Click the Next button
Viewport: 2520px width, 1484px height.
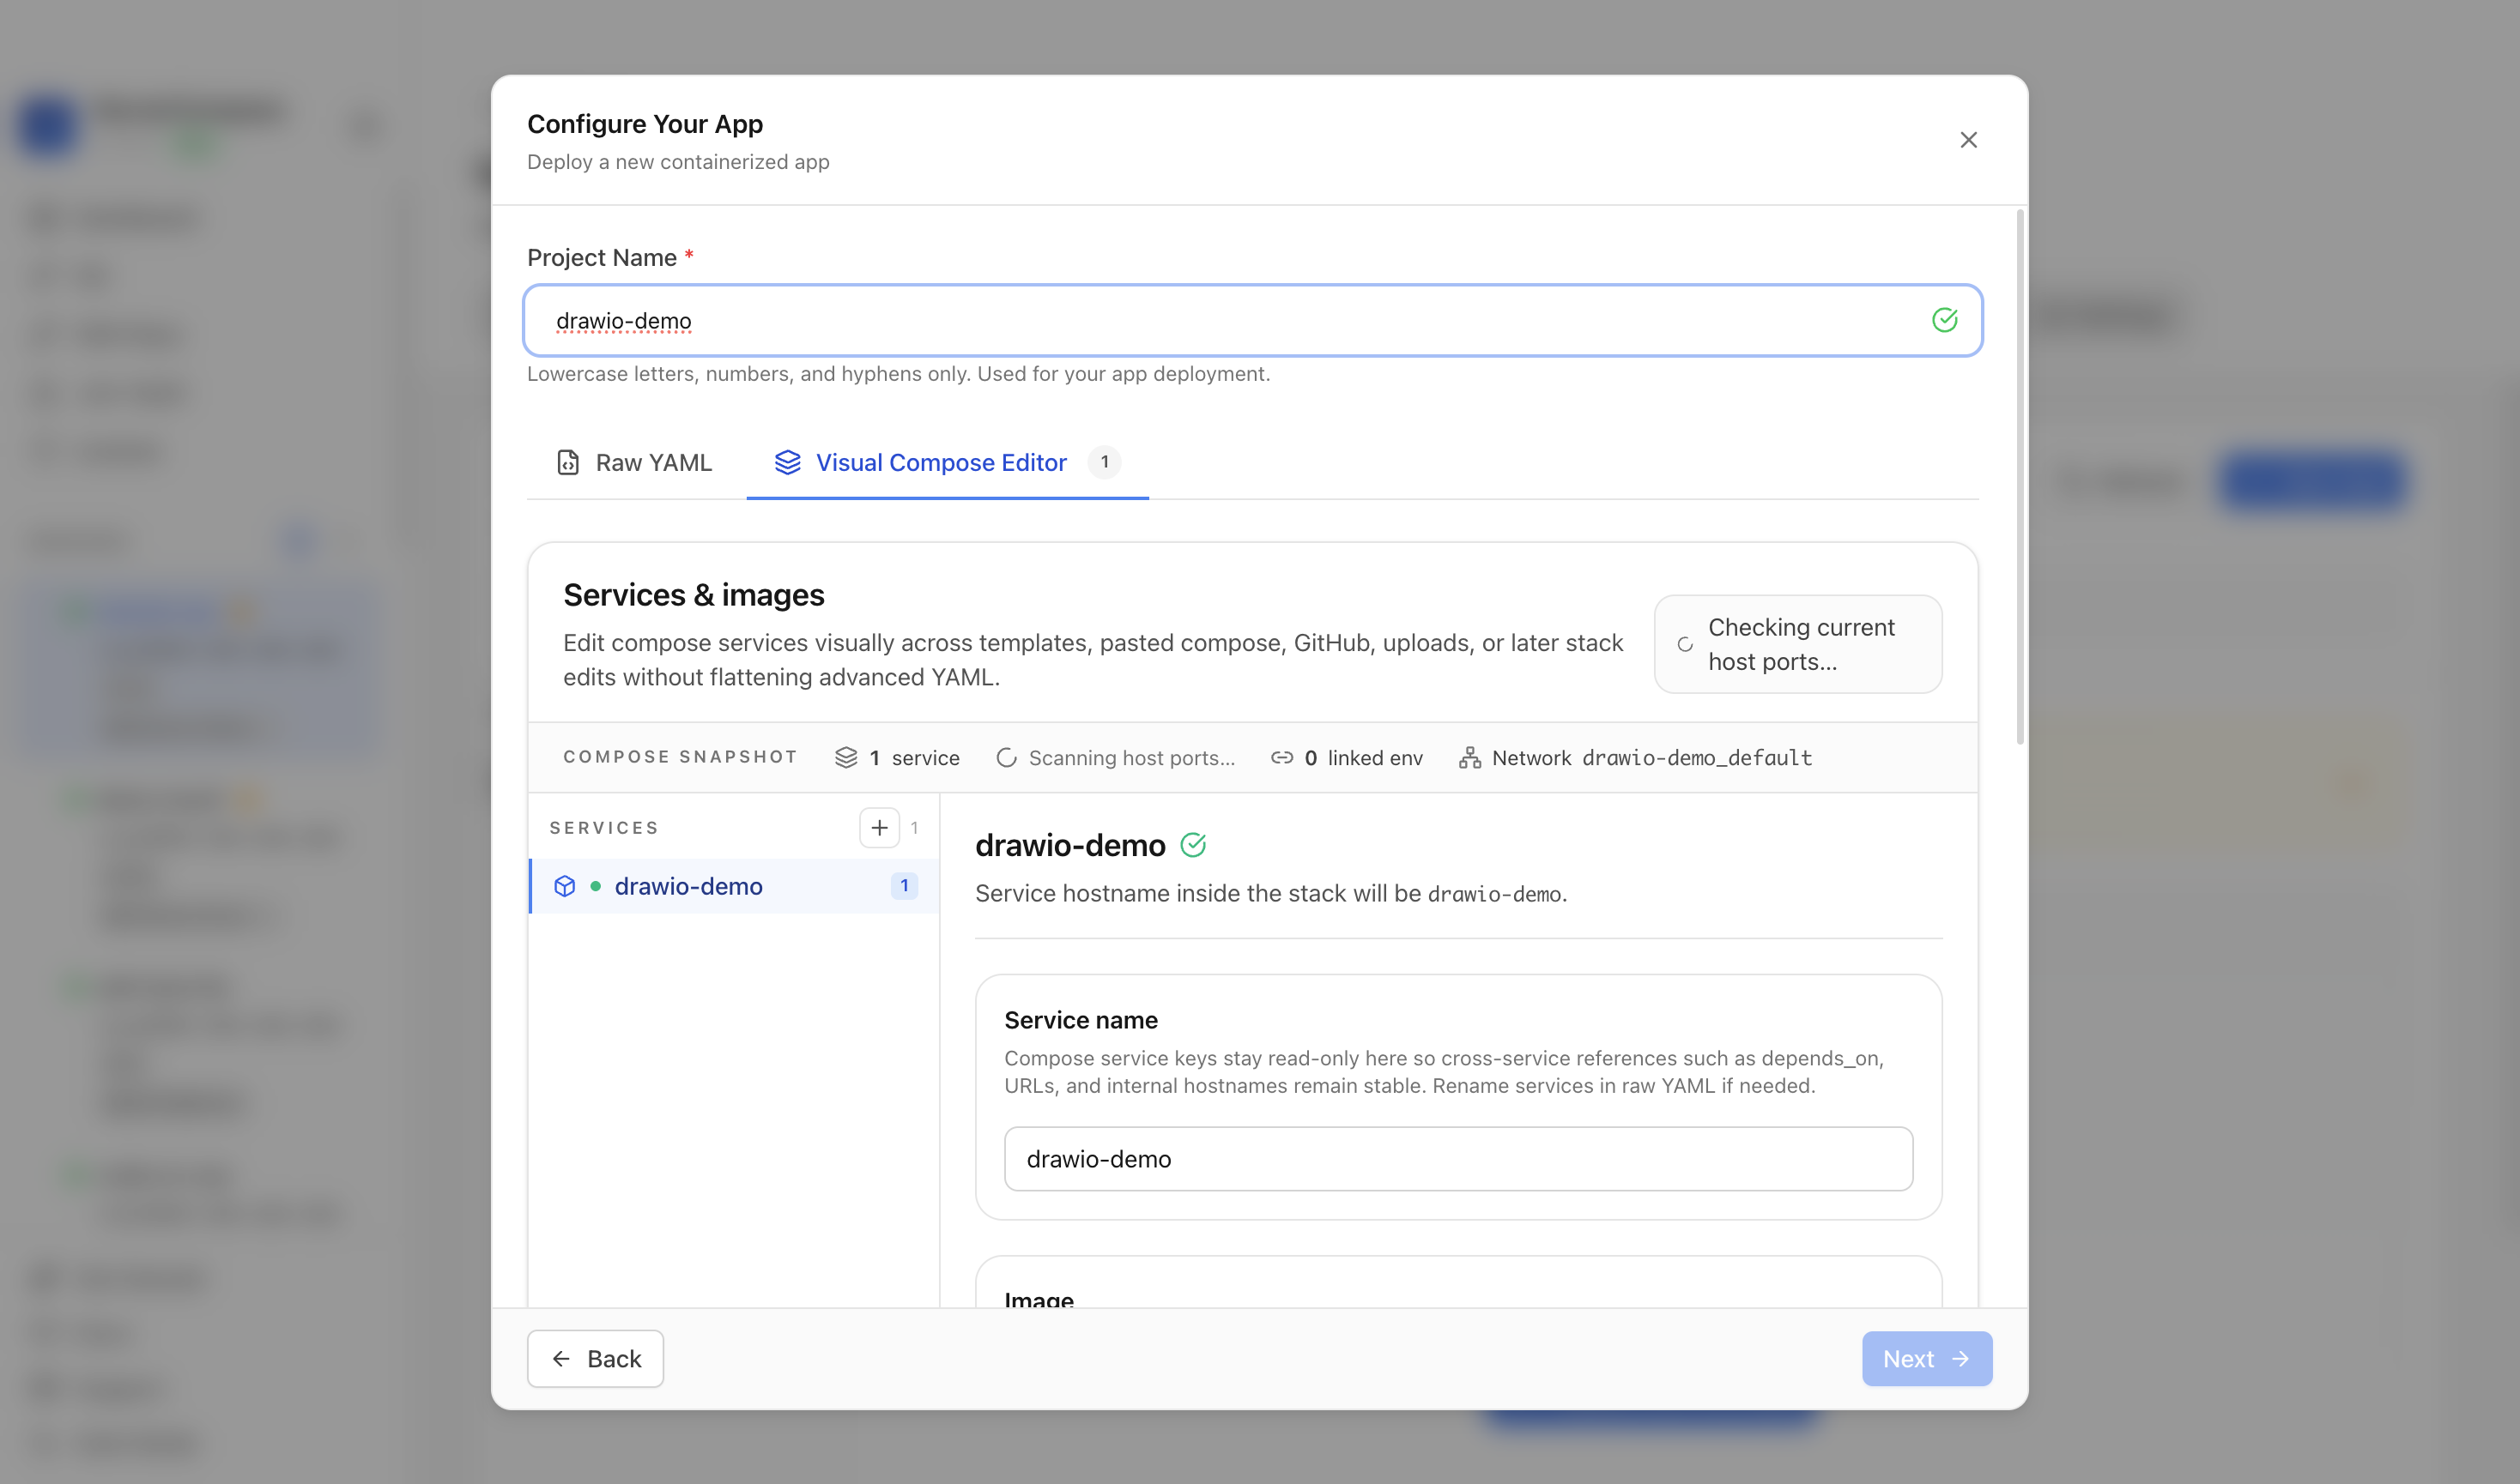click(x=1926, y=1358)
